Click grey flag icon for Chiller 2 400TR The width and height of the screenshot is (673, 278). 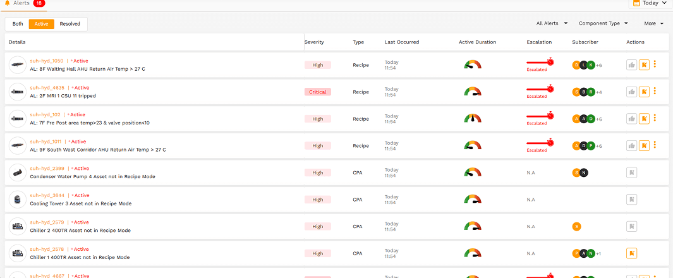631,227
